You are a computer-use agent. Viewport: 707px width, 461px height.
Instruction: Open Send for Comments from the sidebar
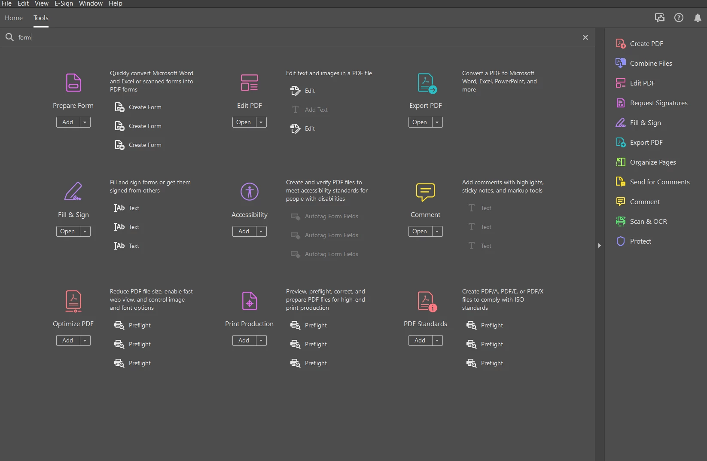[x=653, y=182]
